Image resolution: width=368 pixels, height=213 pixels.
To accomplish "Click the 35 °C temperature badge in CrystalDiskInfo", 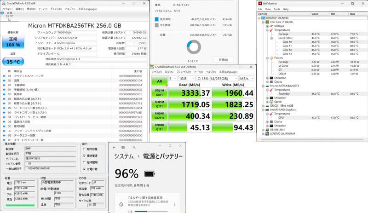I will (x=12, y=62).
